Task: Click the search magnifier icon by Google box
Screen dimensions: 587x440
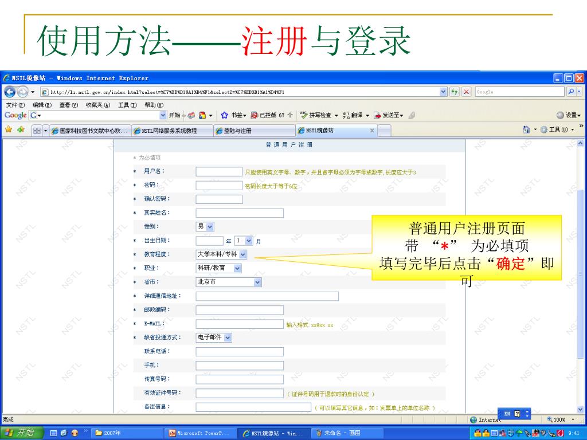Action: pos(571,92)
